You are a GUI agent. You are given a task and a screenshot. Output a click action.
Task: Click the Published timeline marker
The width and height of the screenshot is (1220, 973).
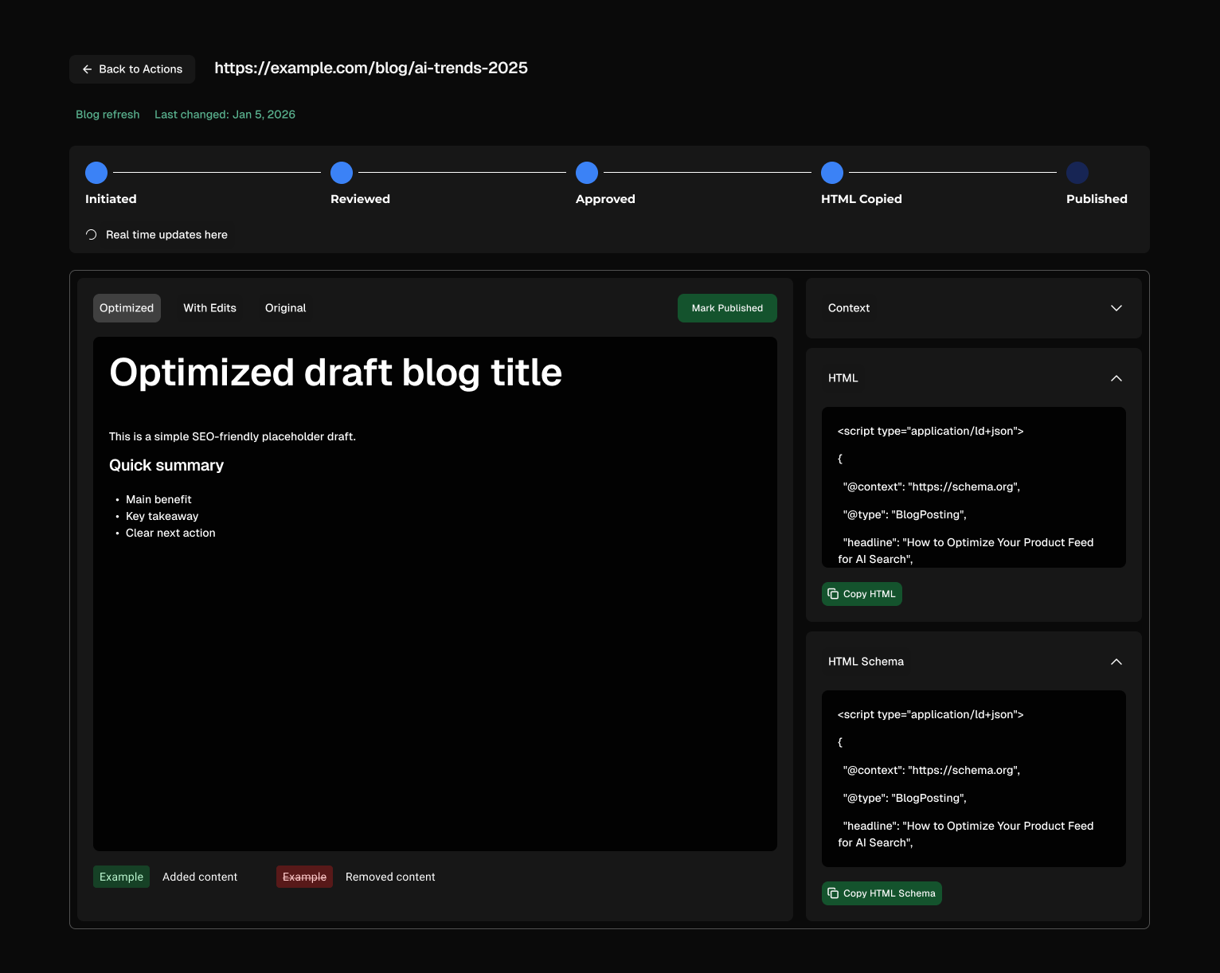pos(1077,173)
